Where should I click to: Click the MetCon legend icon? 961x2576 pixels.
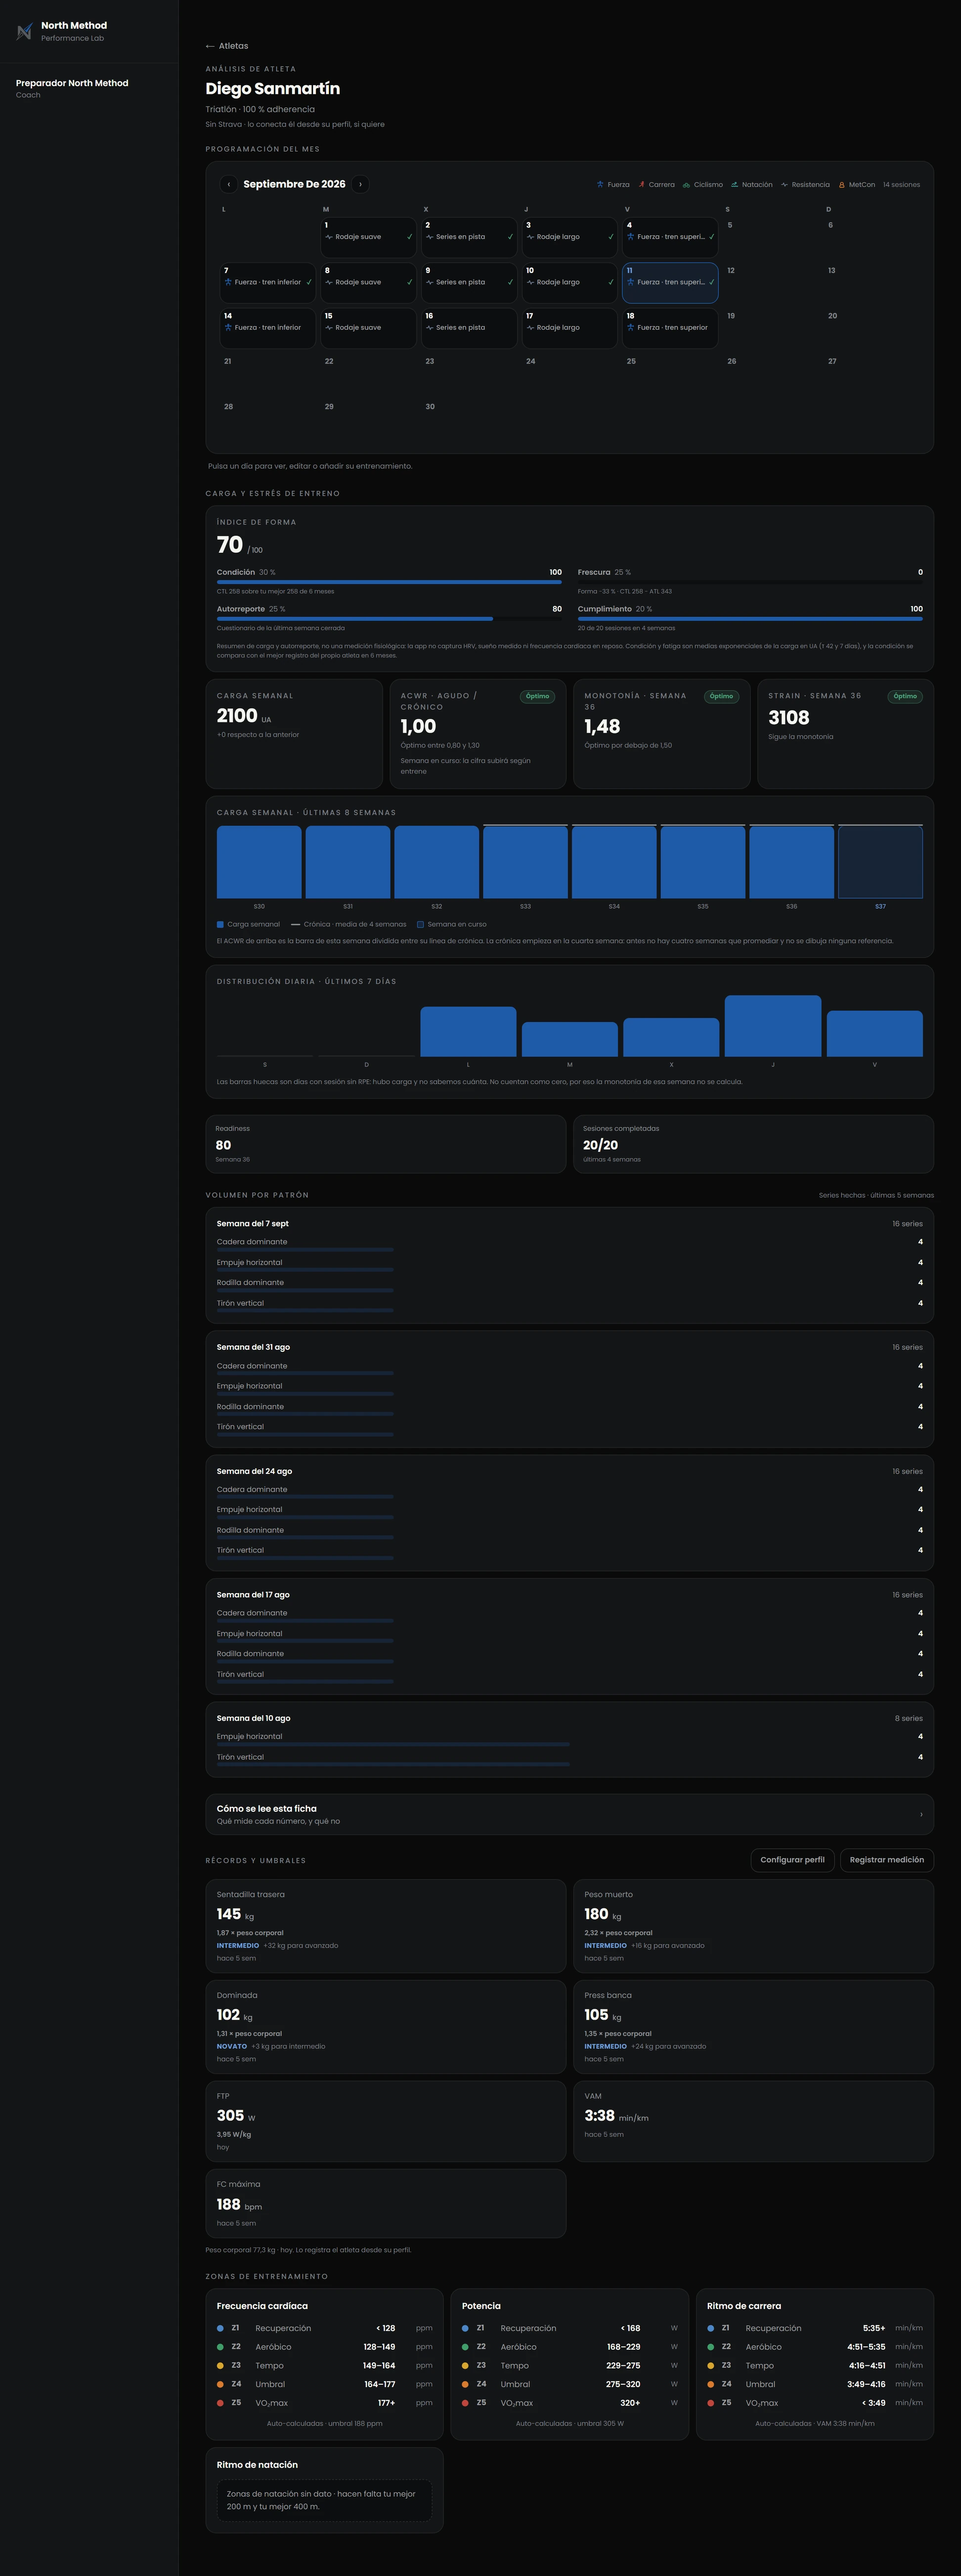coord(842,184)
